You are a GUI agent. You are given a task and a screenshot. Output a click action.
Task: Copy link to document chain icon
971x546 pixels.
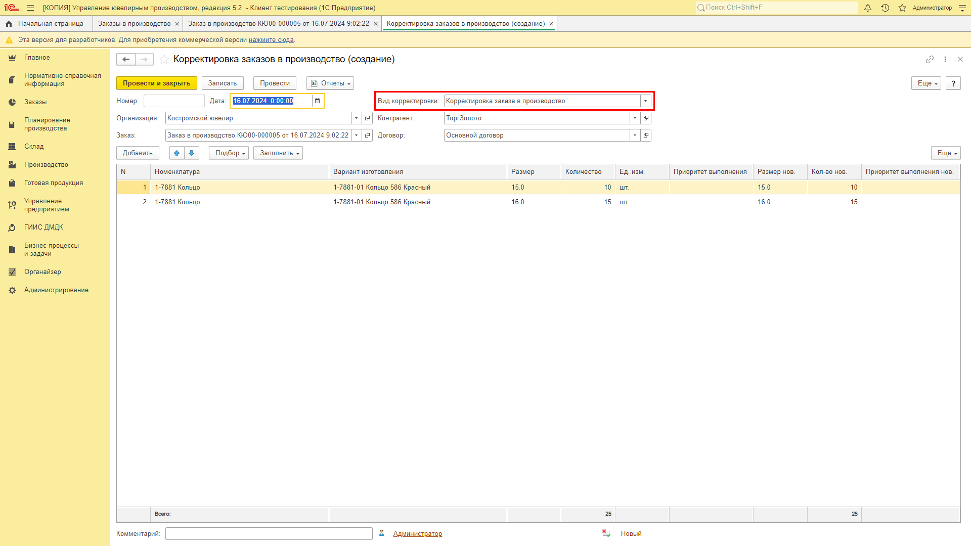[930, 59]
